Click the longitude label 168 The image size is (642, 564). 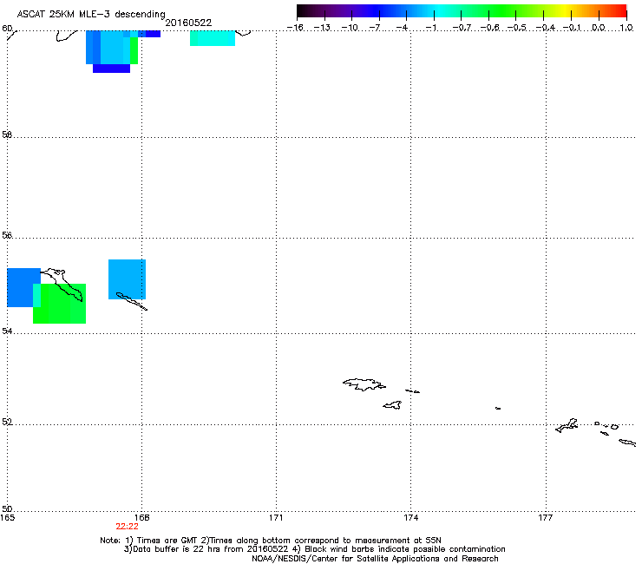click(141, 518)
